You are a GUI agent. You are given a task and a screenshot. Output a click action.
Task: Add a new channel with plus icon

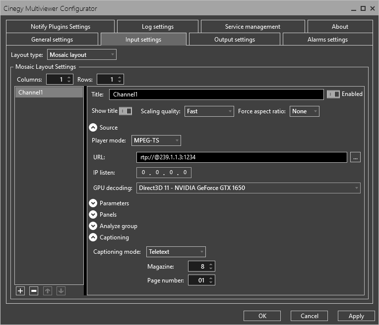(x=20, y=291)
